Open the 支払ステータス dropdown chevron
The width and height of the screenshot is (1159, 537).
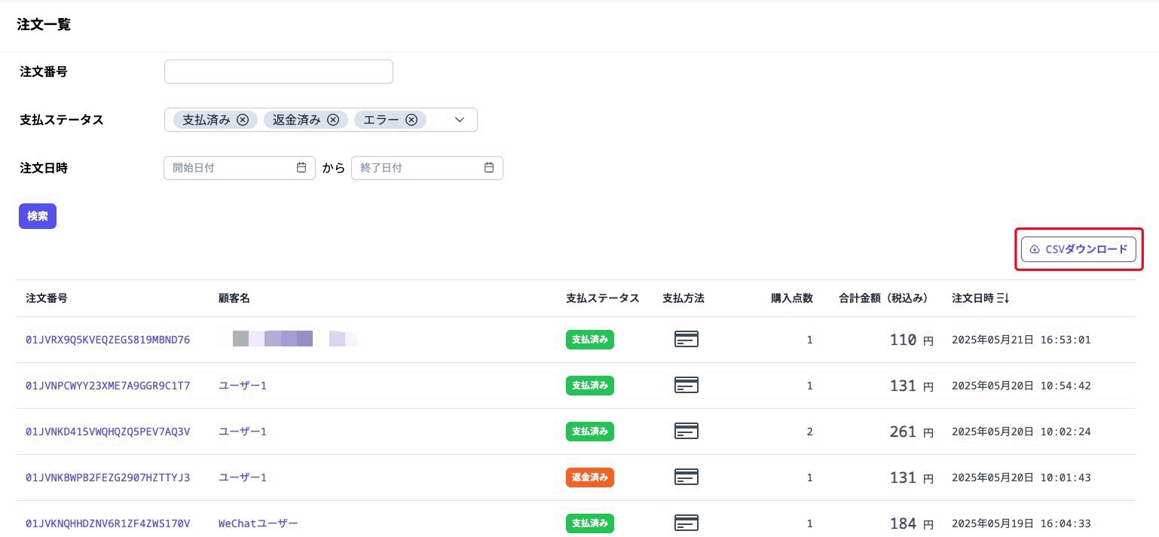[460, 120]
